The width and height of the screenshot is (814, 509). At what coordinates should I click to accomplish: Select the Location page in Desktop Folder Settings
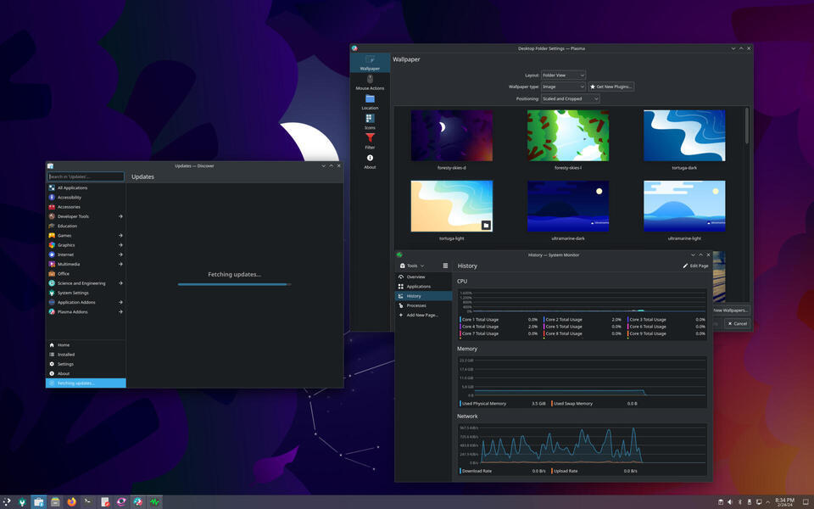tap(370, 102)
